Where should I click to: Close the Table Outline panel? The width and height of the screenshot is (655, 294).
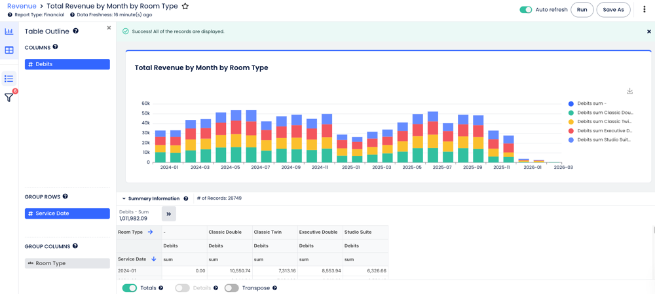(109, 28)
